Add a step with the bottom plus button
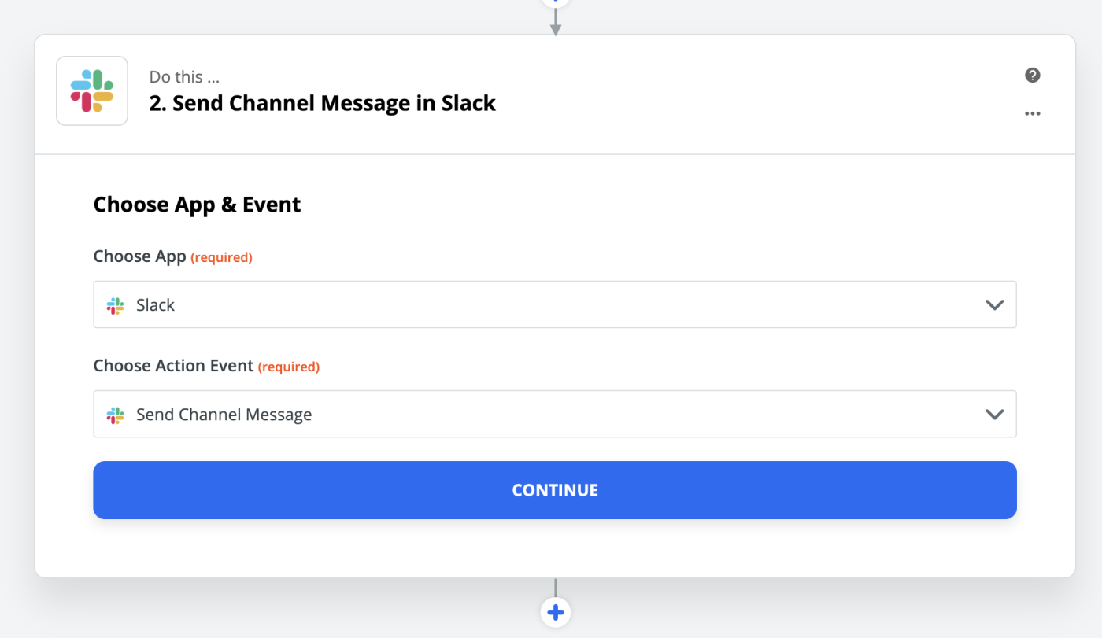 (x=556, y=613)
